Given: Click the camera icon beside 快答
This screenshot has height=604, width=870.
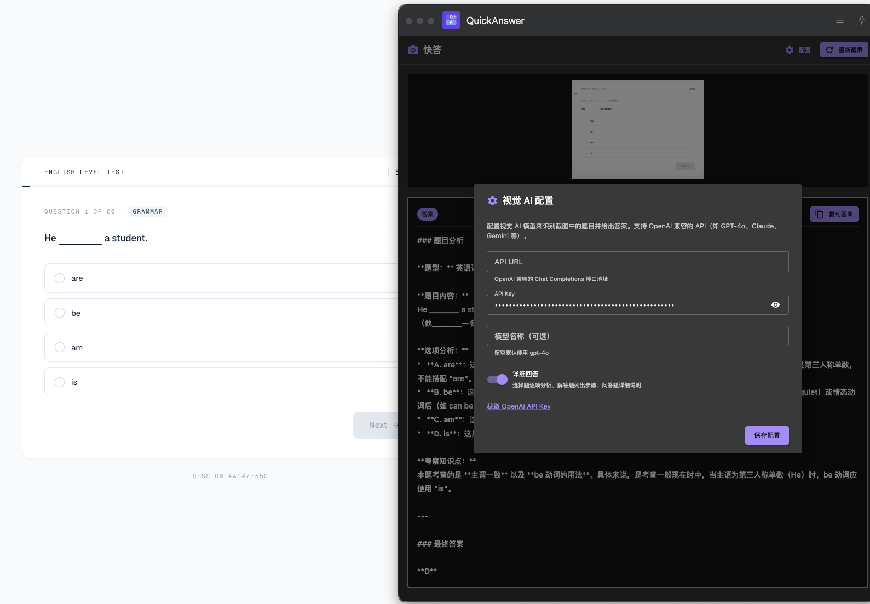Looking at the screenshot, I should click(x=413, y=50).
